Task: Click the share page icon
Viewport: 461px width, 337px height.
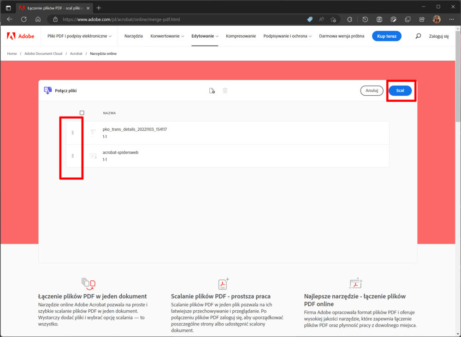Action: click(x=422, y=19)
